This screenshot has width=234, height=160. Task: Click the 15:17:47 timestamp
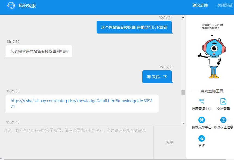point(166,17)
